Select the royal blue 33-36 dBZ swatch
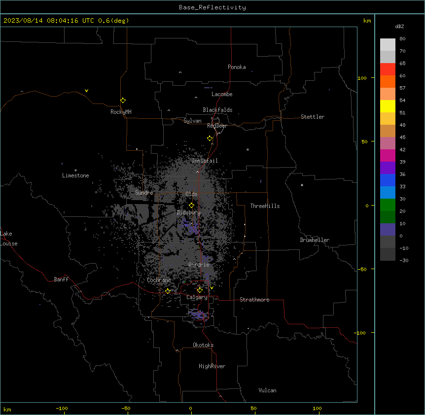 [388, 180]
